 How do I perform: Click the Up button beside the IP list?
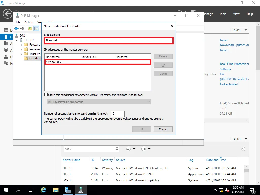point(163,65)
